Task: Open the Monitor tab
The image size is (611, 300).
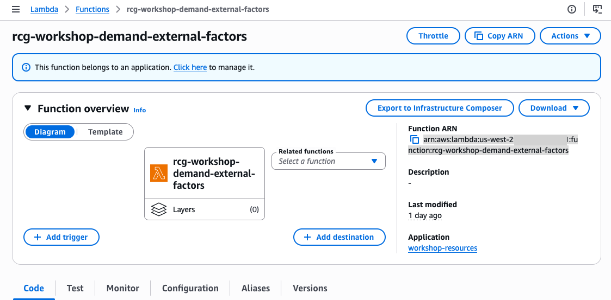Action: coord(123,289)
